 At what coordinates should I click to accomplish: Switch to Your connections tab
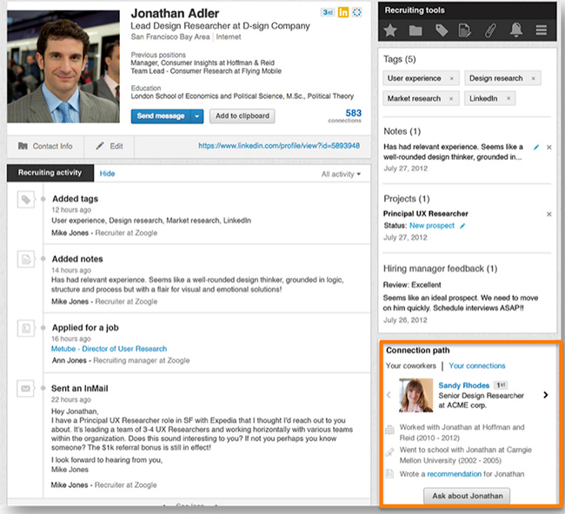476,366
